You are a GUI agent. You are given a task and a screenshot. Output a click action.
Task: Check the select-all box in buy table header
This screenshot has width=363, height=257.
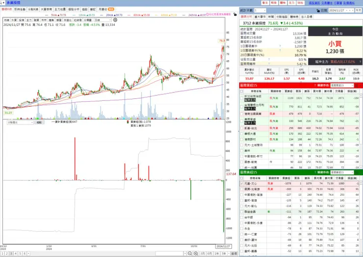pyautogui.click(x=241, y=91)
